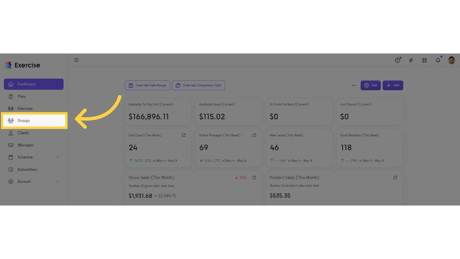
Task: Open the clock history icon in header
Action: tap(398, 60)
